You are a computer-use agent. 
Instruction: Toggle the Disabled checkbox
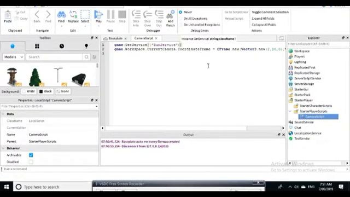pos(31,162)
